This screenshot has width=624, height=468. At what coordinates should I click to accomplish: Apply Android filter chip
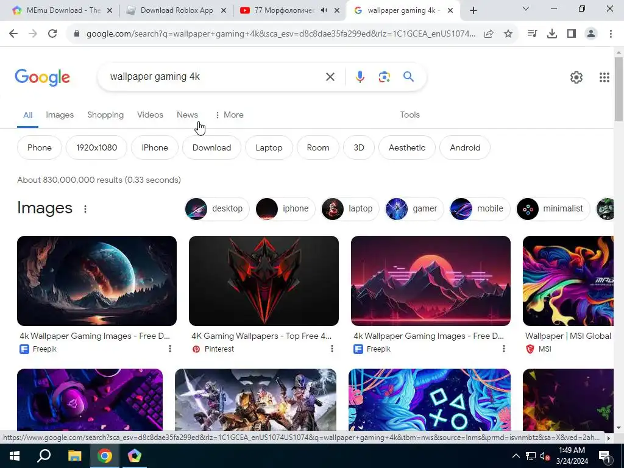(x=465, y=147)
